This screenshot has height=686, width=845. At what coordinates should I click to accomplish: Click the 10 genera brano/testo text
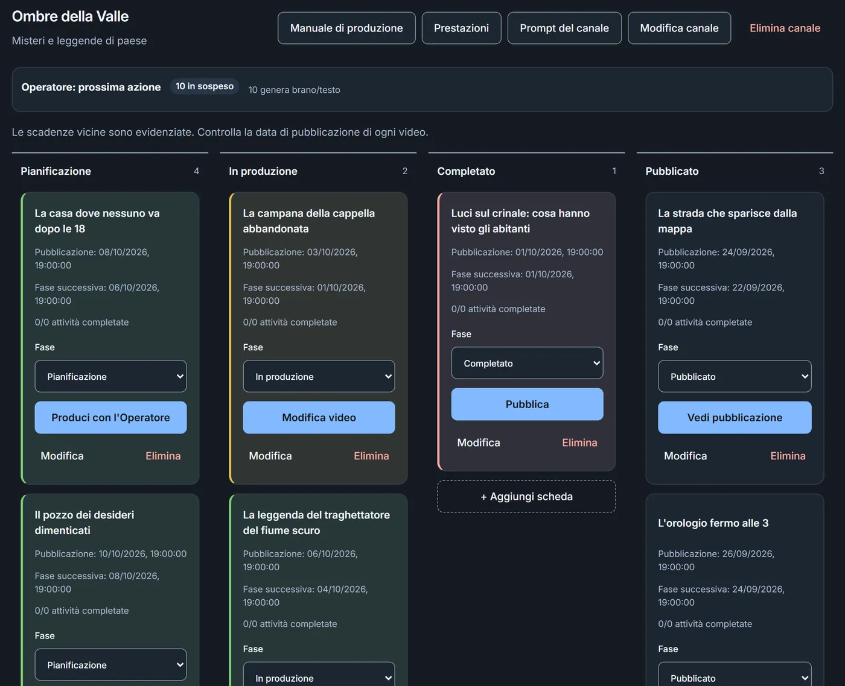pos(295,90)
